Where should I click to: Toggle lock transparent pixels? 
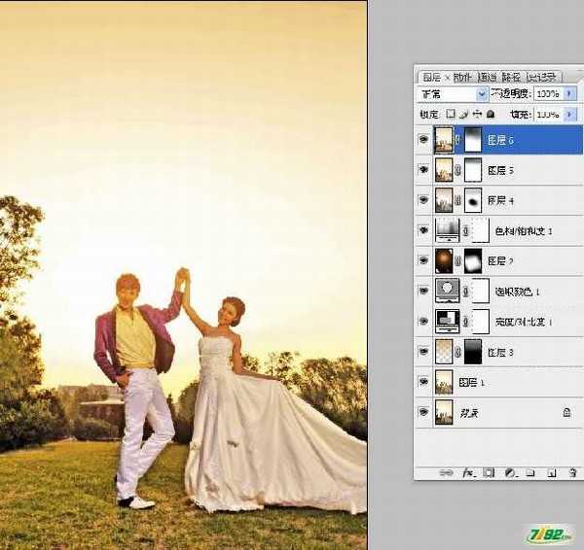click(451, 114)
